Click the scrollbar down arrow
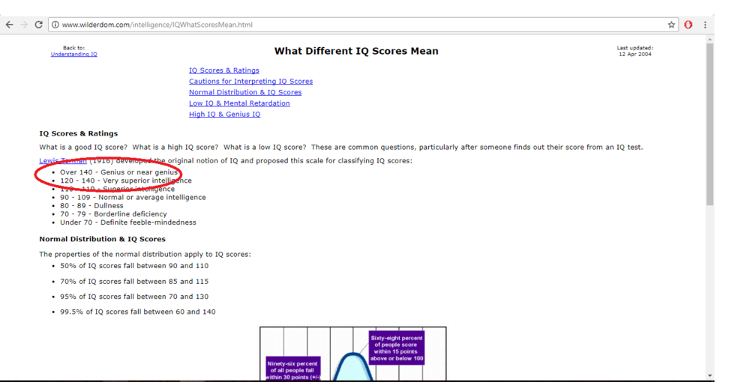Viewport: 750px width, 382px height. click(709, 375)
